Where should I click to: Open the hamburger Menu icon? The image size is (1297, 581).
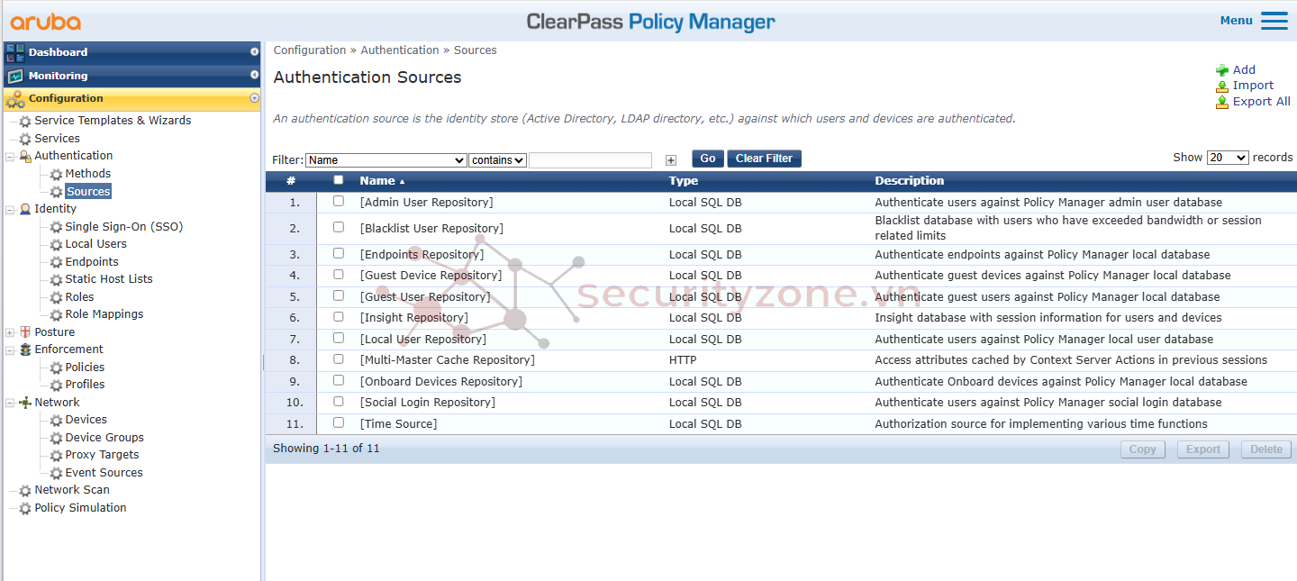point(1274,21)
